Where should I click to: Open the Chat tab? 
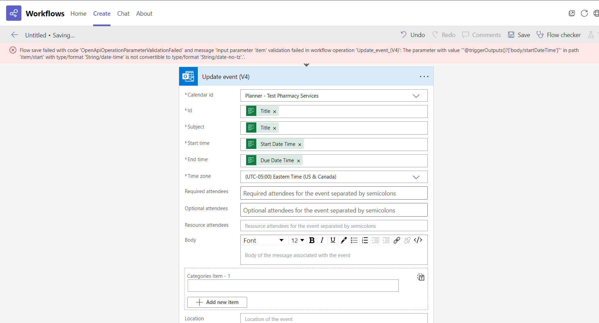tap(123, 14)
